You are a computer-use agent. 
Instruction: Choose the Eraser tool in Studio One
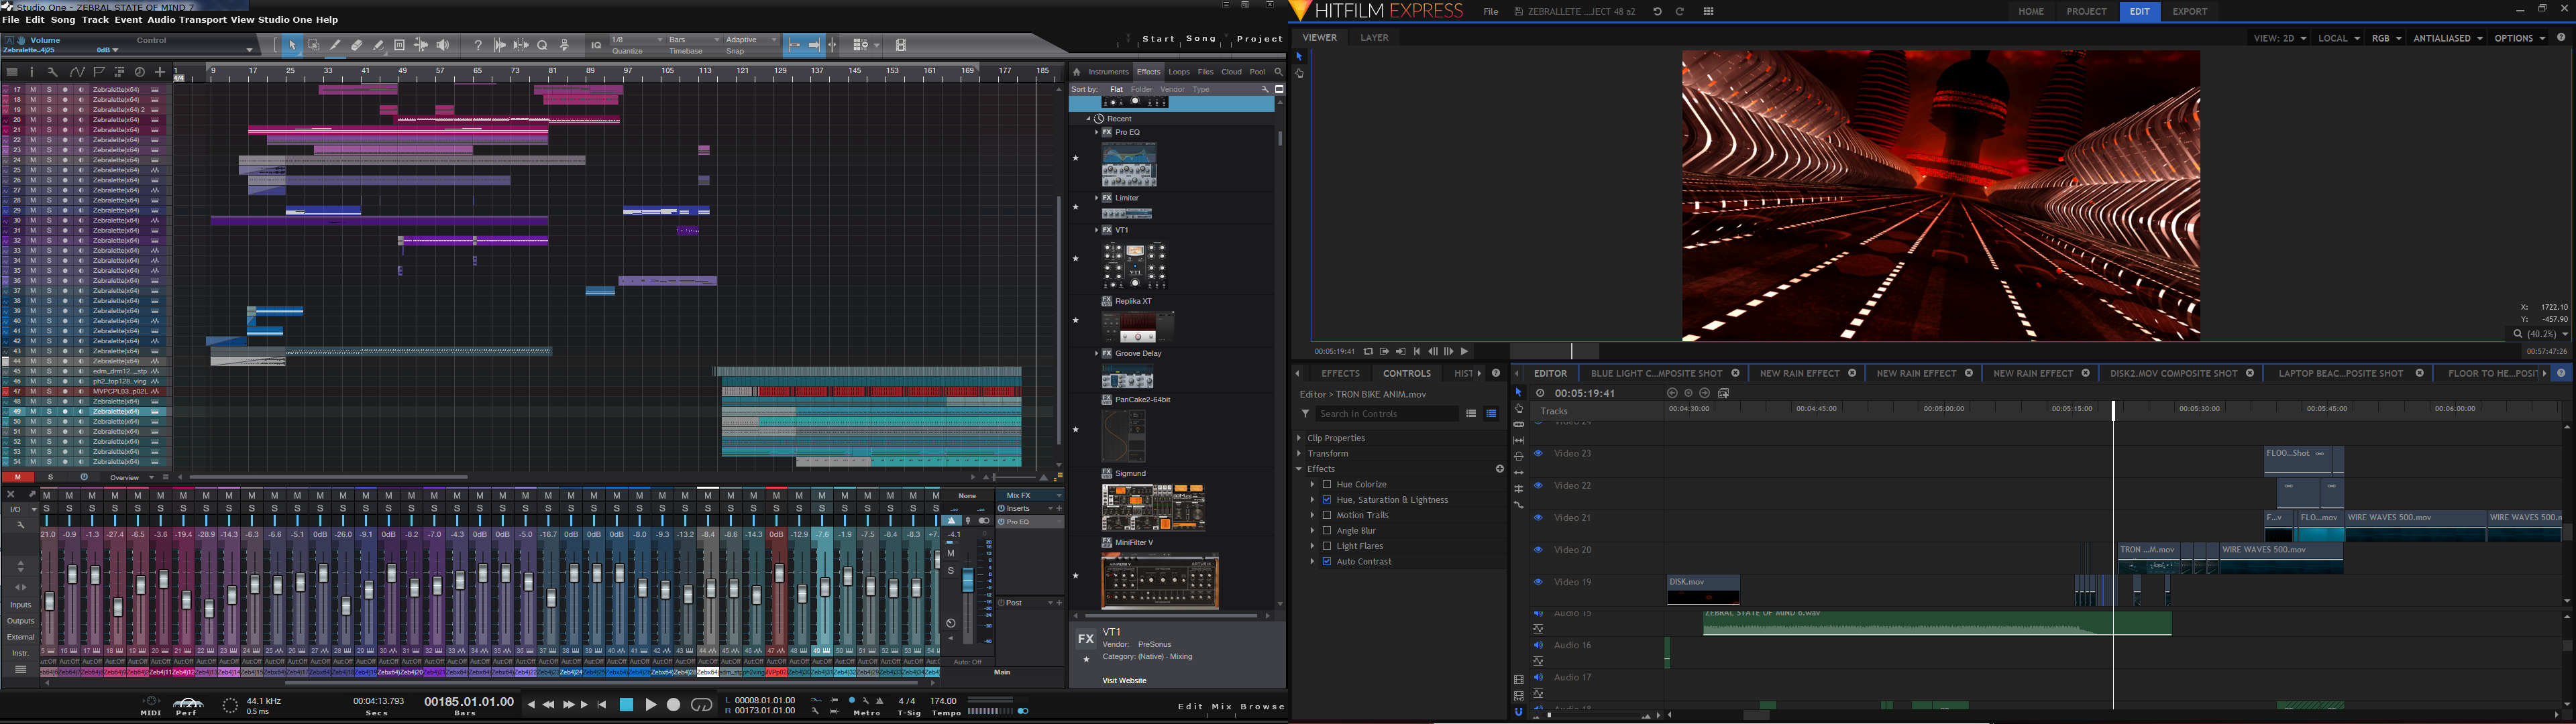(357, 45)
